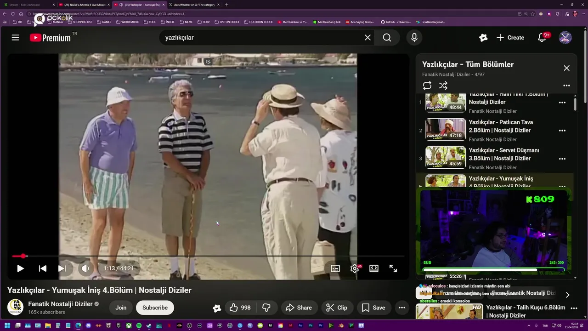Open the Create menu
Viewport: 588px width, 331px height.
pyautogui.click(x=510, y=38)
